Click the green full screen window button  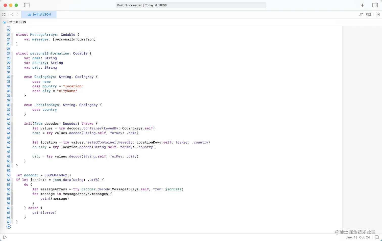16,5
